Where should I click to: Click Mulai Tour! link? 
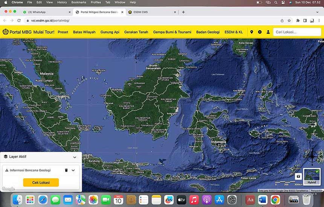pos(44,32)
